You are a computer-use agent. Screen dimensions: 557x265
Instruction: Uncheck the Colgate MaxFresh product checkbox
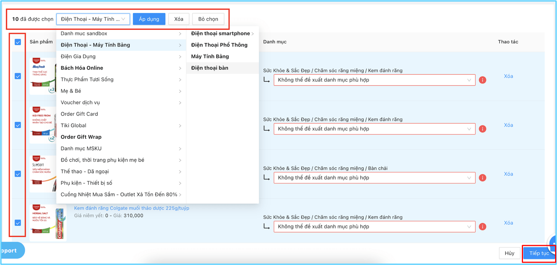pyautogui.click(x=18, y=76)
